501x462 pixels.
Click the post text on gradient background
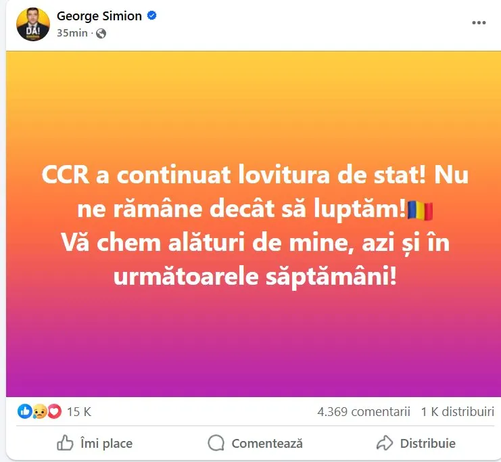click(x=255, y=225)
